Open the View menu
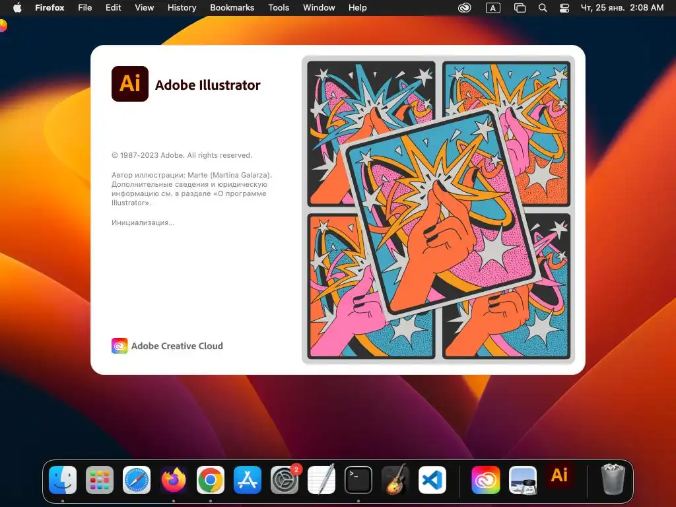The height and width of the screenshot is (507, 676). 145,8
